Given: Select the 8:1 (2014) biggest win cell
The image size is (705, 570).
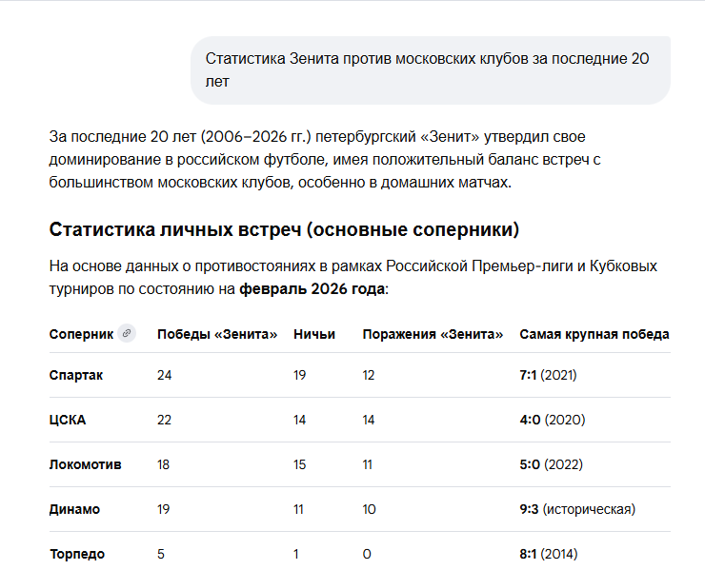Looking at the screenshot, I should pos(549,554).
